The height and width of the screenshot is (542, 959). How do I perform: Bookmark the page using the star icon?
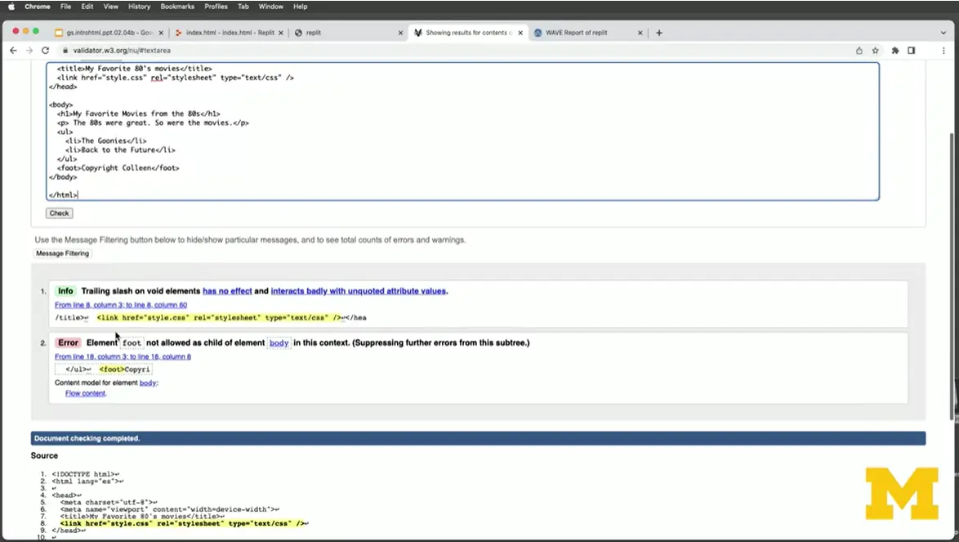[876, 50]
